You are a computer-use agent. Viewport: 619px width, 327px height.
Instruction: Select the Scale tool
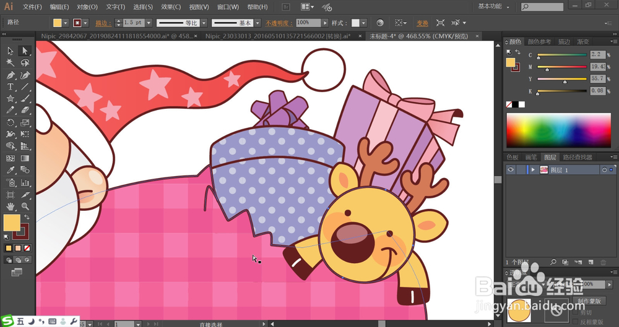pos(25,122)
